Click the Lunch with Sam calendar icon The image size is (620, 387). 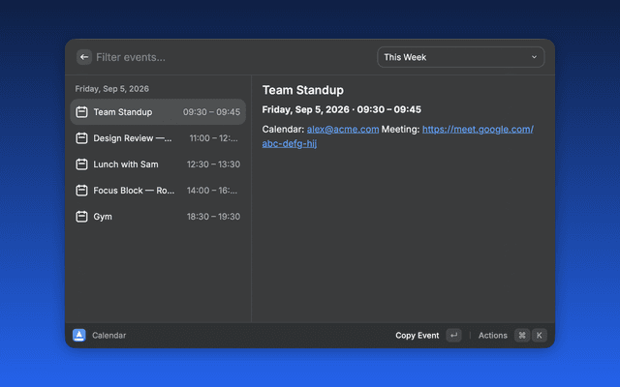pos(81,164)
